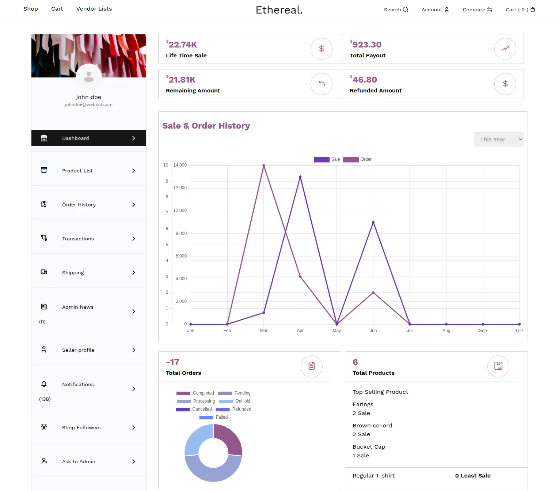
Task: Click the purple Sale legend swatch
Action: tap(321, 159)
